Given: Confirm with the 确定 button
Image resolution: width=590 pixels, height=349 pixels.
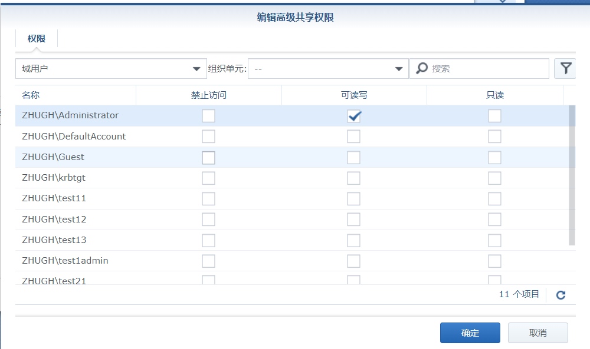Looking at the screenshot, I should point(470,333).
